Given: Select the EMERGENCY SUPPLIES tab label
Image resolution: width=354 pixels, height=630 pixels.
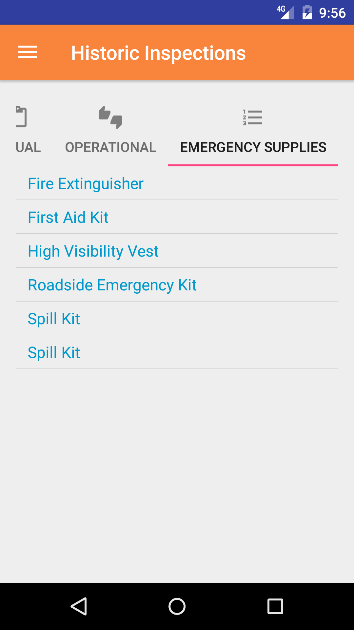Looking at the screenshot, I should (253, 147).
